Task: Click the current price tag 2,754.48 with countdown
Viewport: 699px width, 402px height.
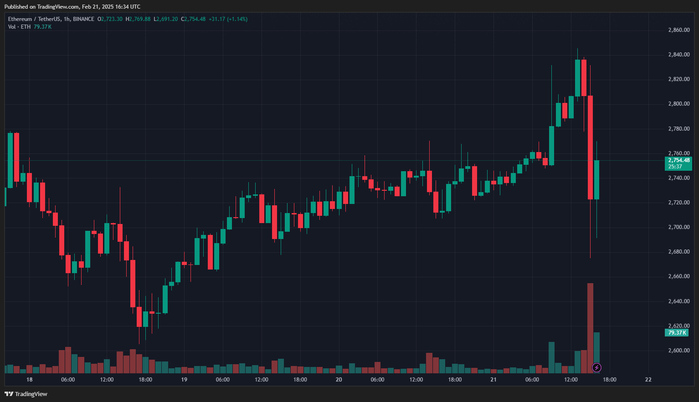Action: click(x=678, y=163)
